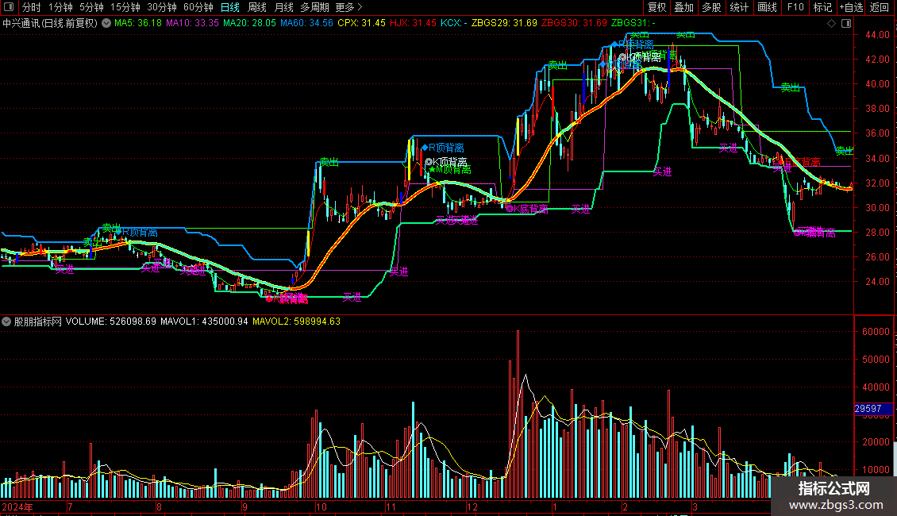Click month 12 on the time axis
This screenshot has height=516, width=897.
click(x=472, y=506)
